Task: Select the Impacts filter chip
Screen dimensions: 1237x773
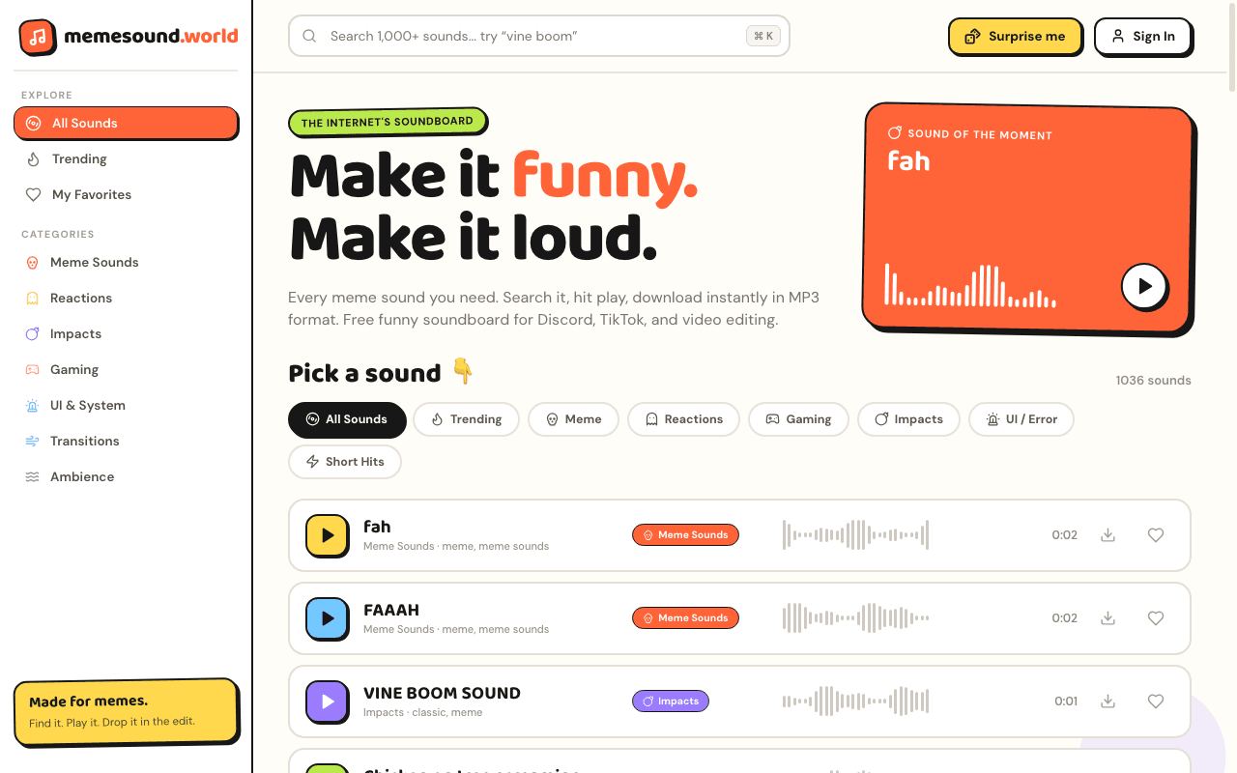Action: pos(908,419)
